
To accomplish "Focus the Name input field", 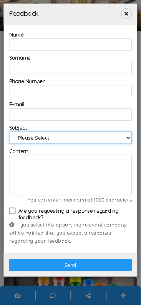I will (70, 45).
